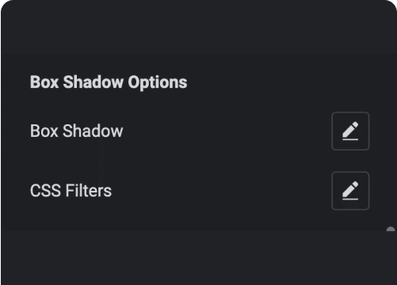Click the pencil icon beside Box Shadow
397x285 pixels.
[350, 131]
